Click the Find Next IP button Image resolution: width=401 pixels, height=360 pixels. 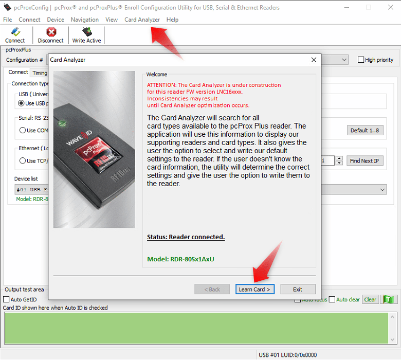(x=364, y=161)
